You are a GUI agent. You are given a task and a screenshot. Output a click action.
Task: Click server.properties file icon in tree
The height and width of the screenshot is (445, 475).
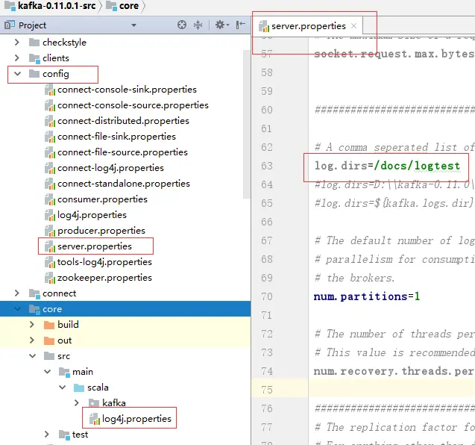(x=50, y=246)
